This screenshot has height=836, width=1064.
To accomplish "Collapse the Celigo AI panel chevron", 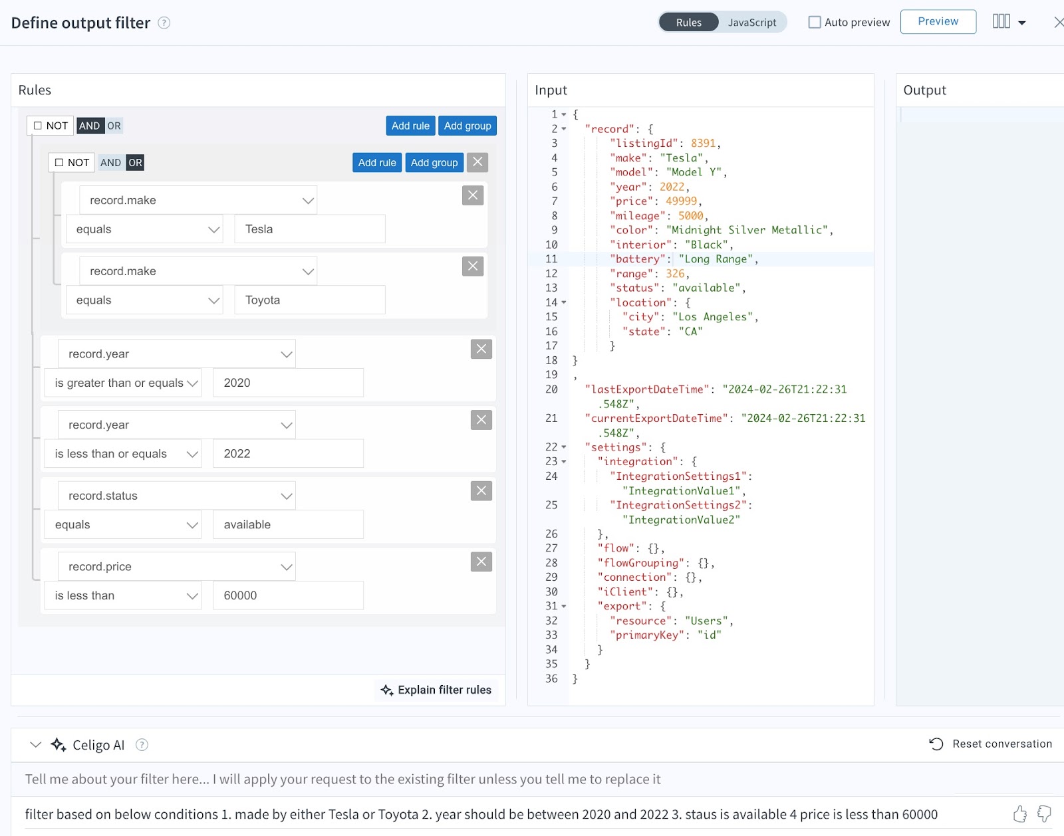I will [x=37, y=744].
